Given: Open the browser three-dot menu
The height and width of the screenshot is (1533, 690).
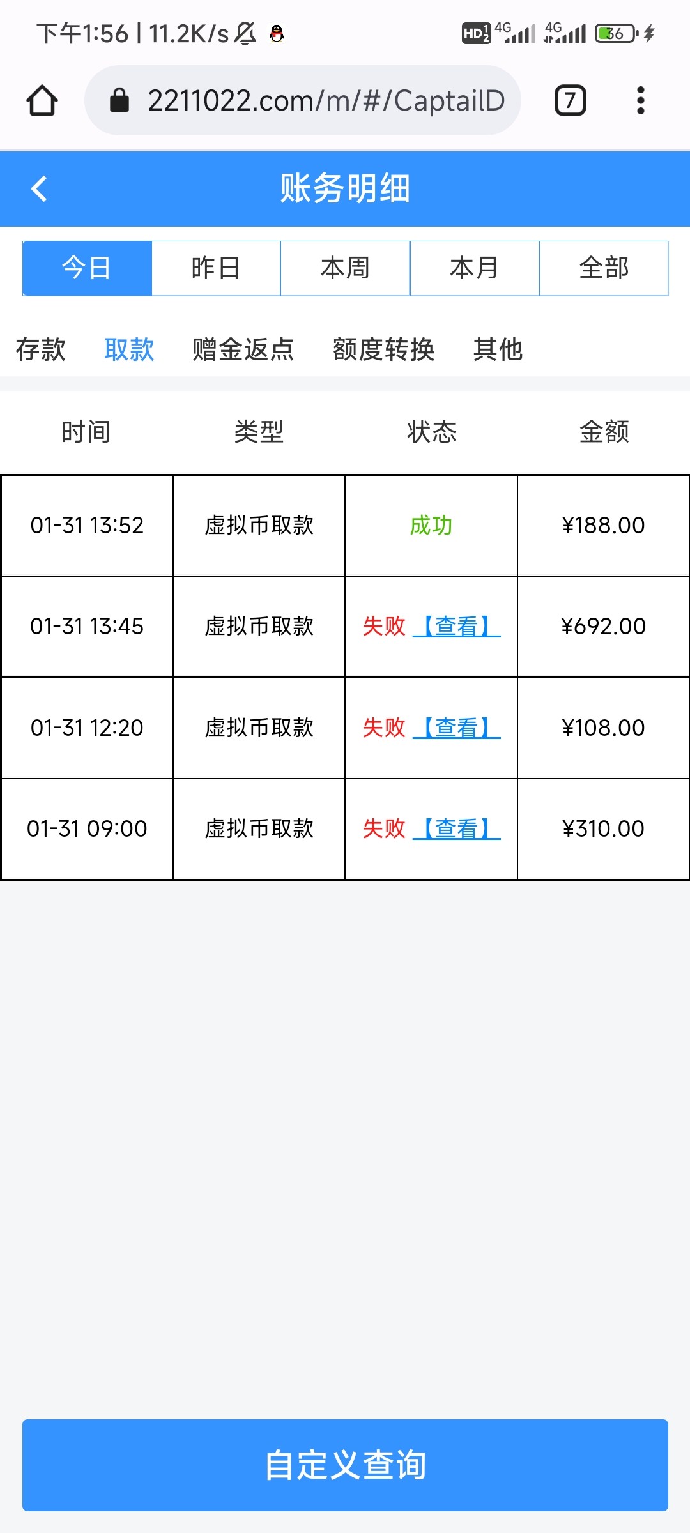Looking at the screenshot, I should point(640,101).
